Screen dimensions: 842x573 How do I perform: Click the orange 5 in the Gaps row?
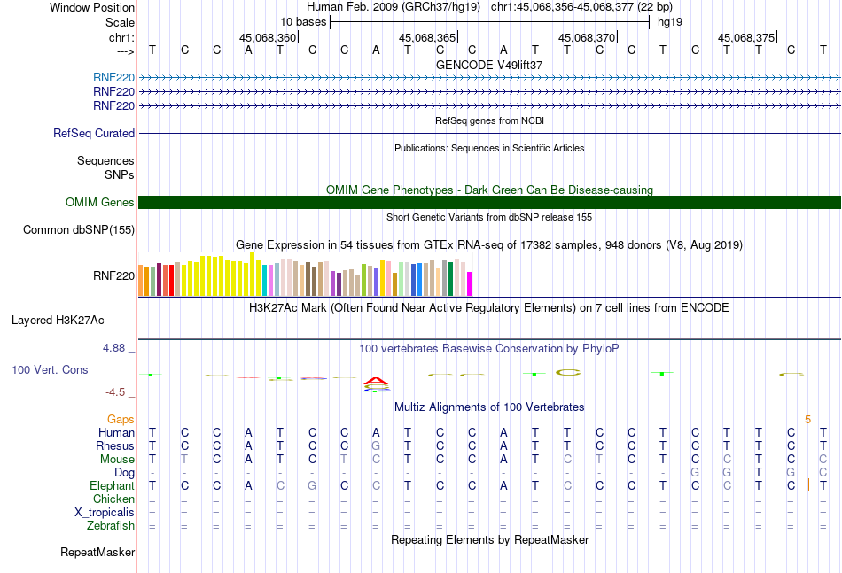(x=807, y=420)
